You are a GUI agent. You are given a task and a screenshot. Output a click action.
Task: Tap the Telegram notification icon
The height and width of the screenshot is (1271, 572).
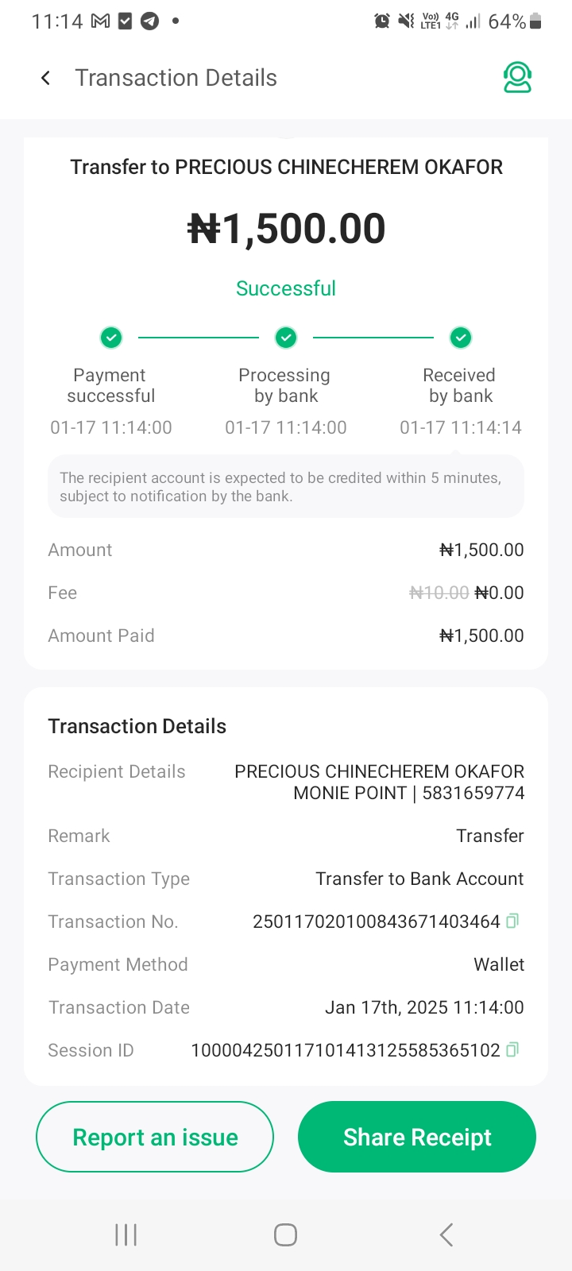pos(149,21)
